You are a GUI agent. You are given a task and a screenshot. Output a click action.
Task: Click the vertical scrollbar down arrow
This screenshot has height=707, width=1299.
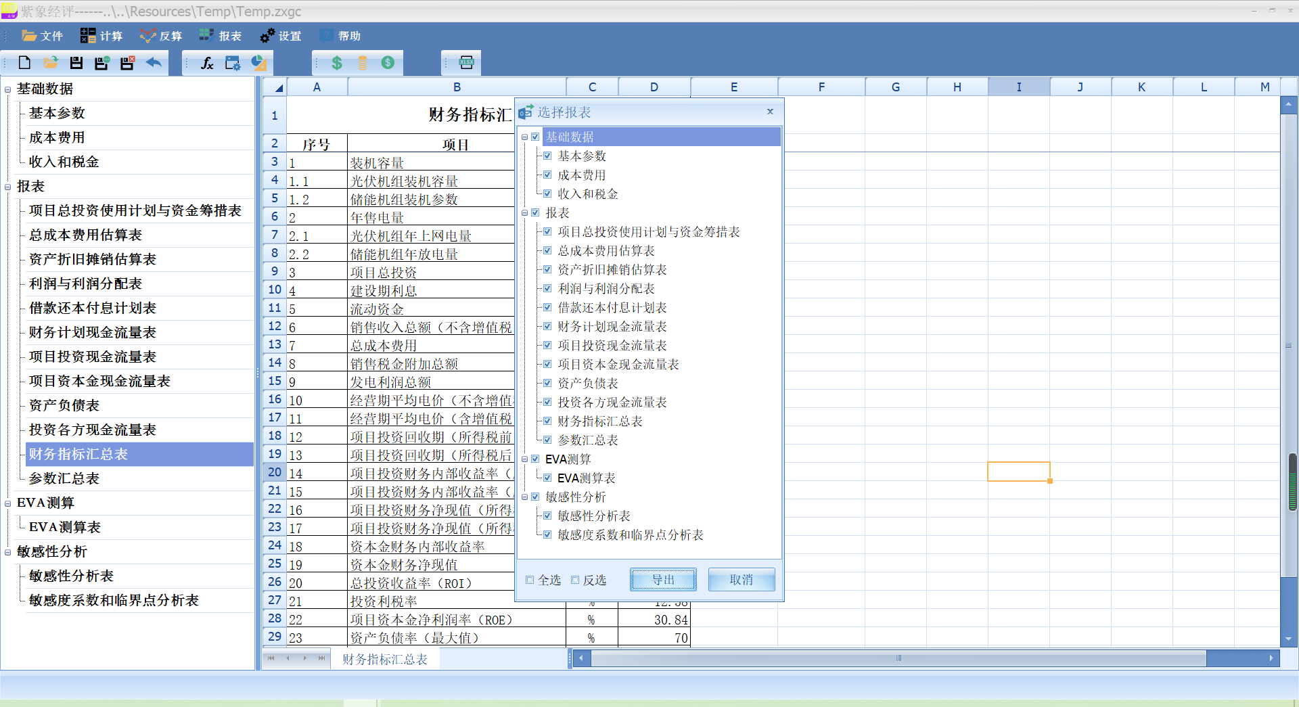[x=1288, y=639]
